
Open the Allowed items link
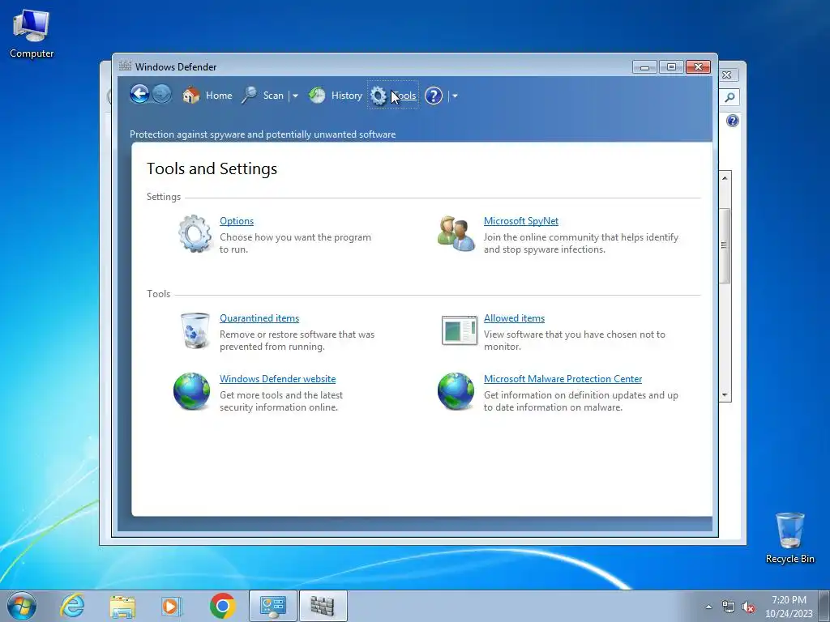click(x=514, y=317)
